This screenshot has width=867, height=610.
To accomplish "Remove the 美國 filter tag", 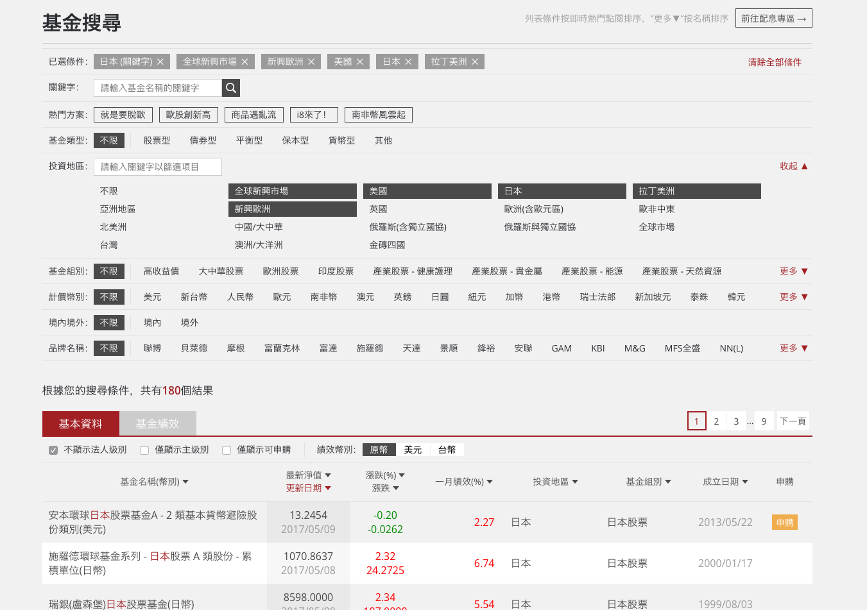I will [x=360, y=62].
